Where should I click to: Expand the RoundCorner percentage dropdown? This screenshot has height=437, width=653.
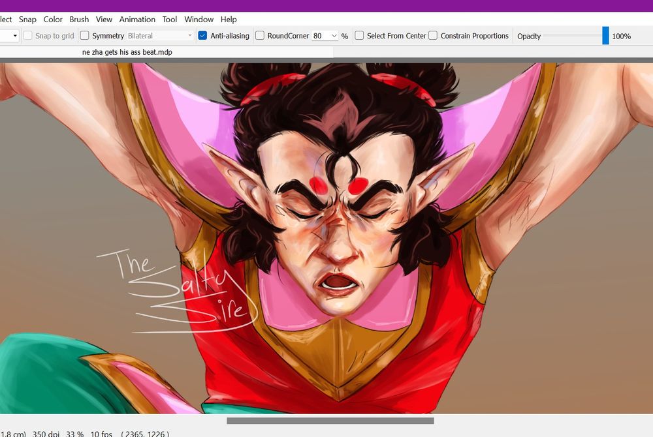coord(334,36)
